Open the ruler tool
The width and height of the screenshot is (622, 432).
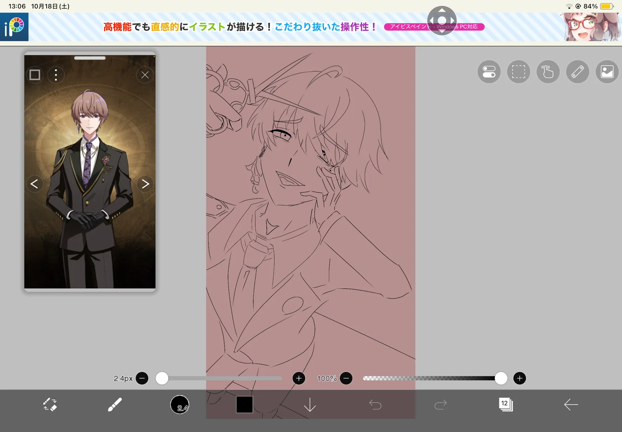click(x=577, y=72)
